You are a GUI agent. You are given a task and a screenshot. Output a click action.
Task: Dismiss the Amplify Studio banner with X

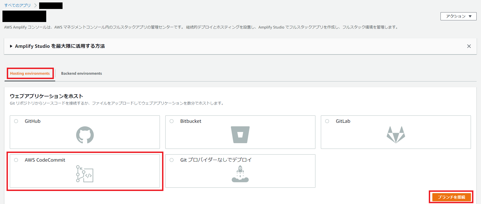tap(469, 46)
